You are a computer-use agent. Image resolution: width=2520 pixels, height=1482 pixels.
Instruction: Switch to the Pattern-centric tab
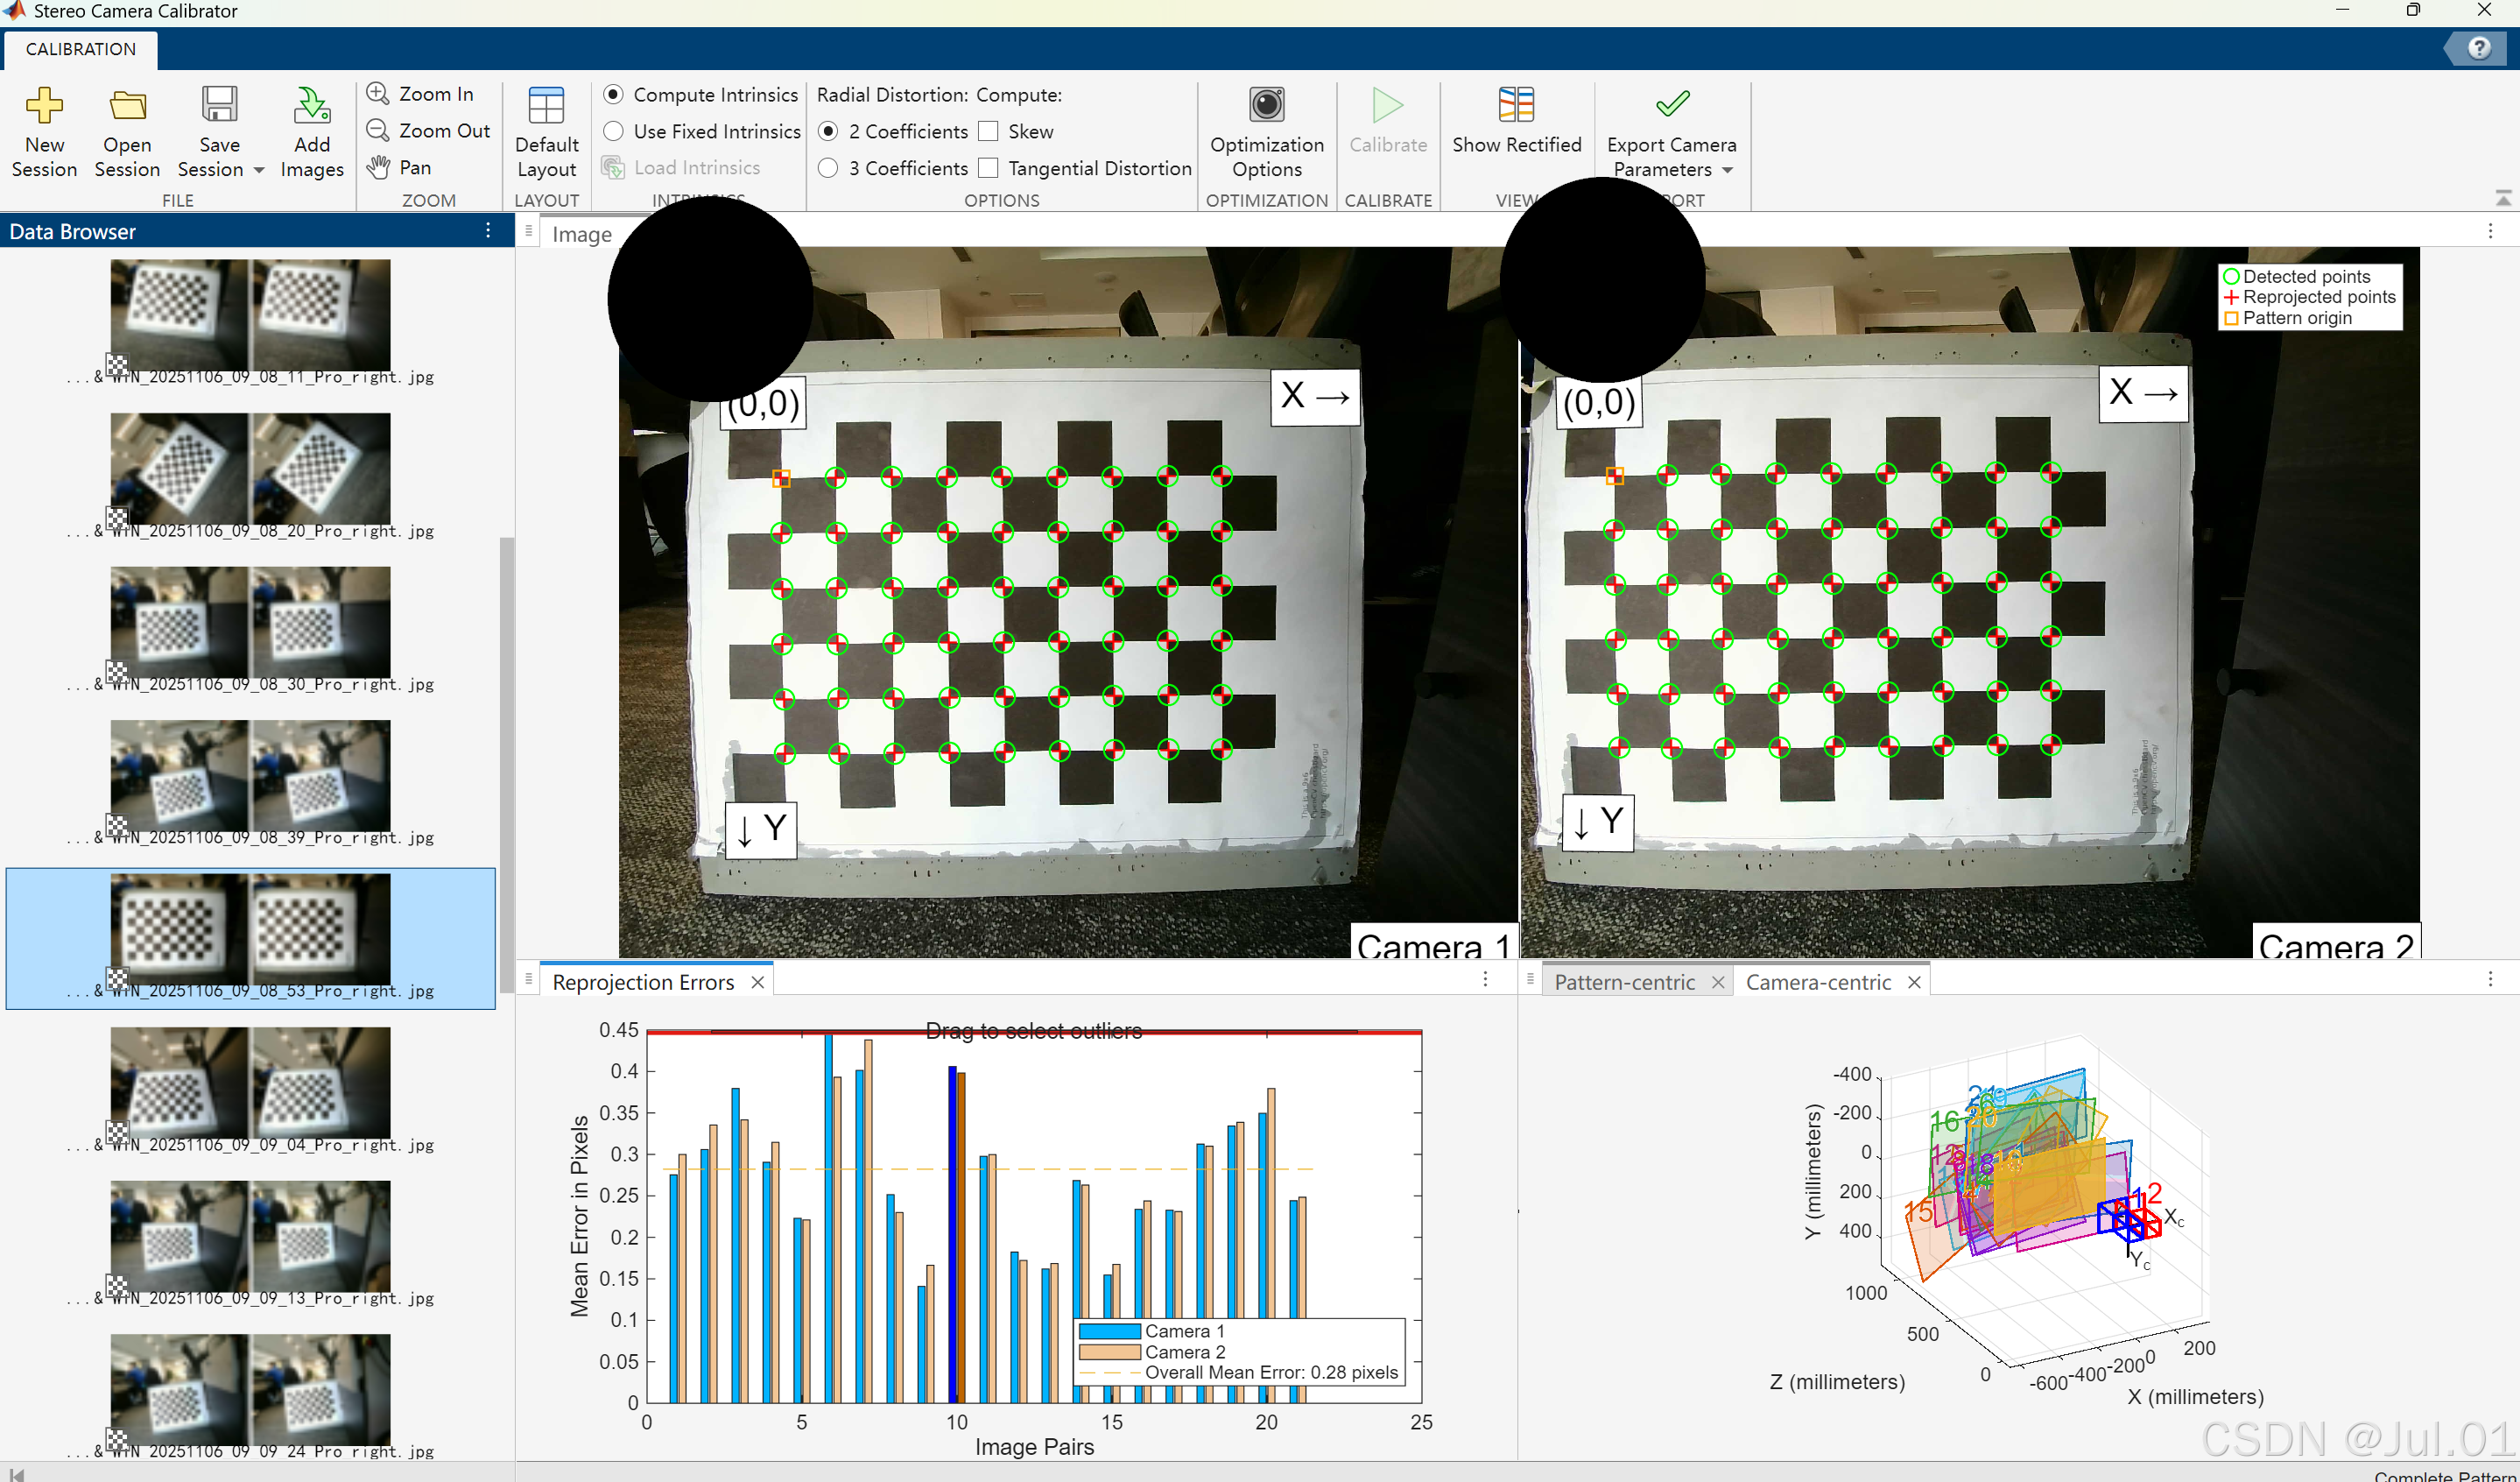pyautogui.click(x=1624, y=982)
